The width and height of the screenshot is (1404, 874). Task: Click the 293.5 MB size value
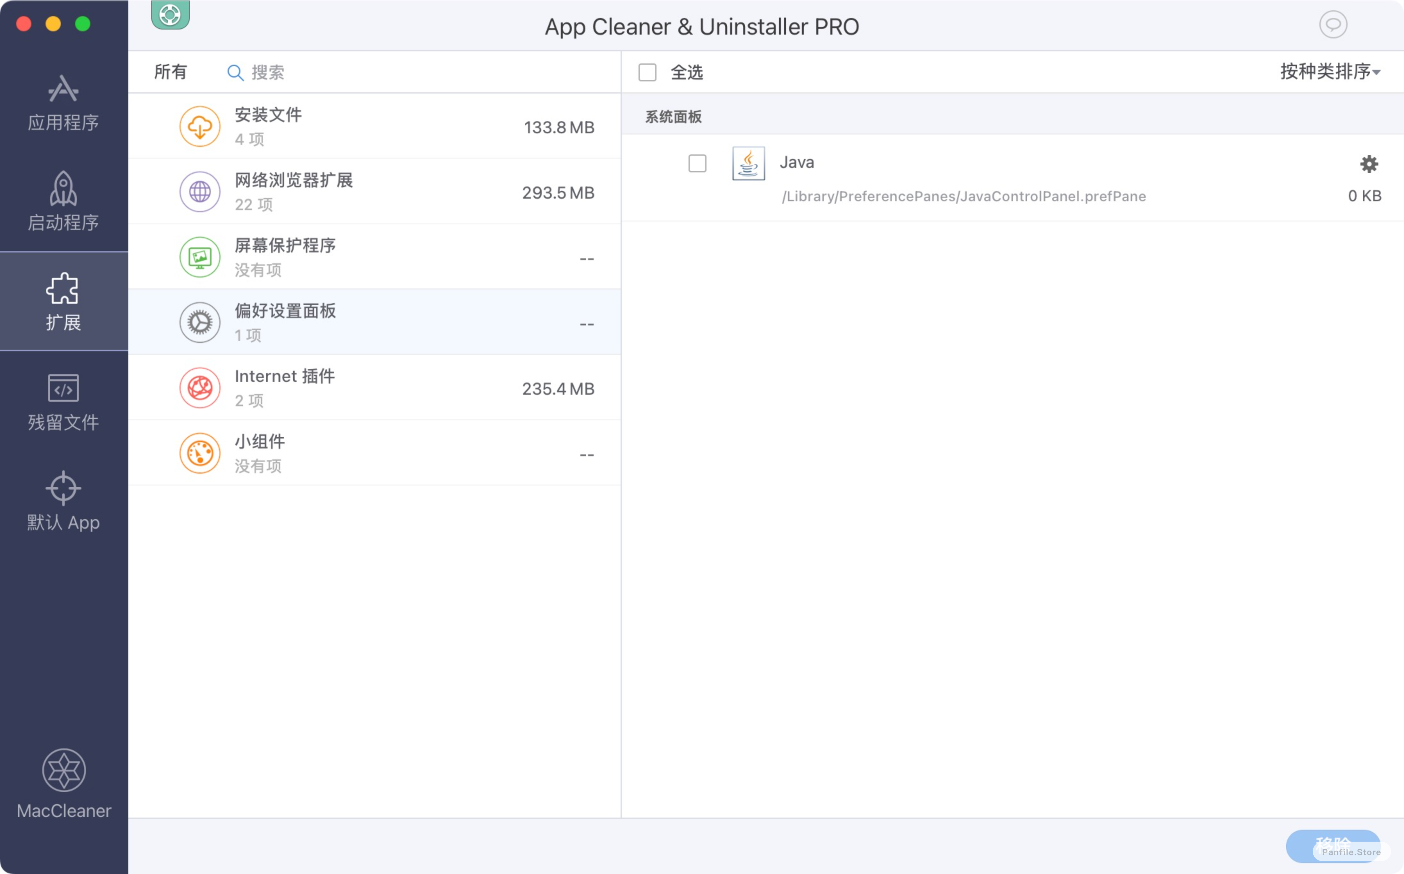point(558,193)
